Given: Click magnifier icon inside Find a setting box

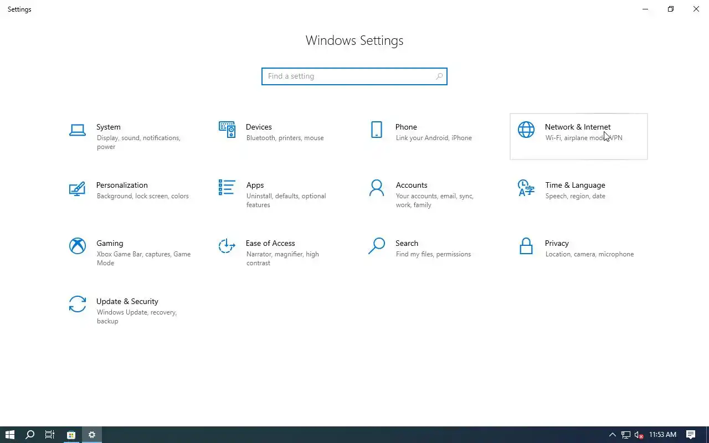Looking at the screenshot, I should 439,76.
